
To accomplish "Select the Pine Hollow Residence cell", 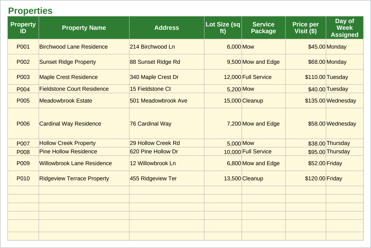I will pyautogui.click(x=84, y=152).
